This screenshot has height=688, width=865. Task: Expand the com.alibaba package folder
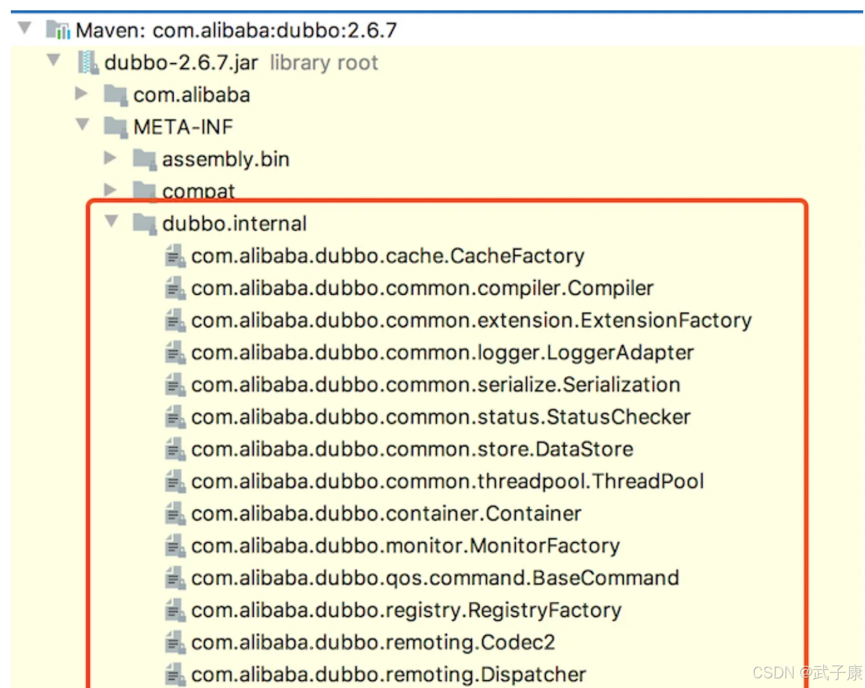tap(81, 93)
